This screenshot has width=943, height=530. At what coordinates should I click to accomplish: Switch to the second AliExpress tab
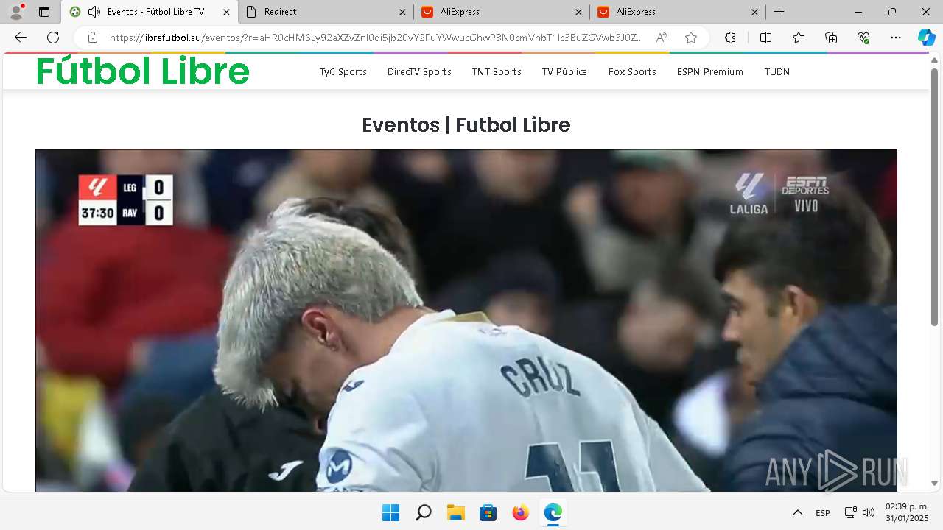(677, 12)
